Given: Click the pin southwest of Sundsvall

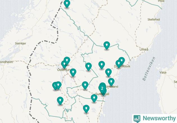Looking at the screenshot, I should pos(94,98).
